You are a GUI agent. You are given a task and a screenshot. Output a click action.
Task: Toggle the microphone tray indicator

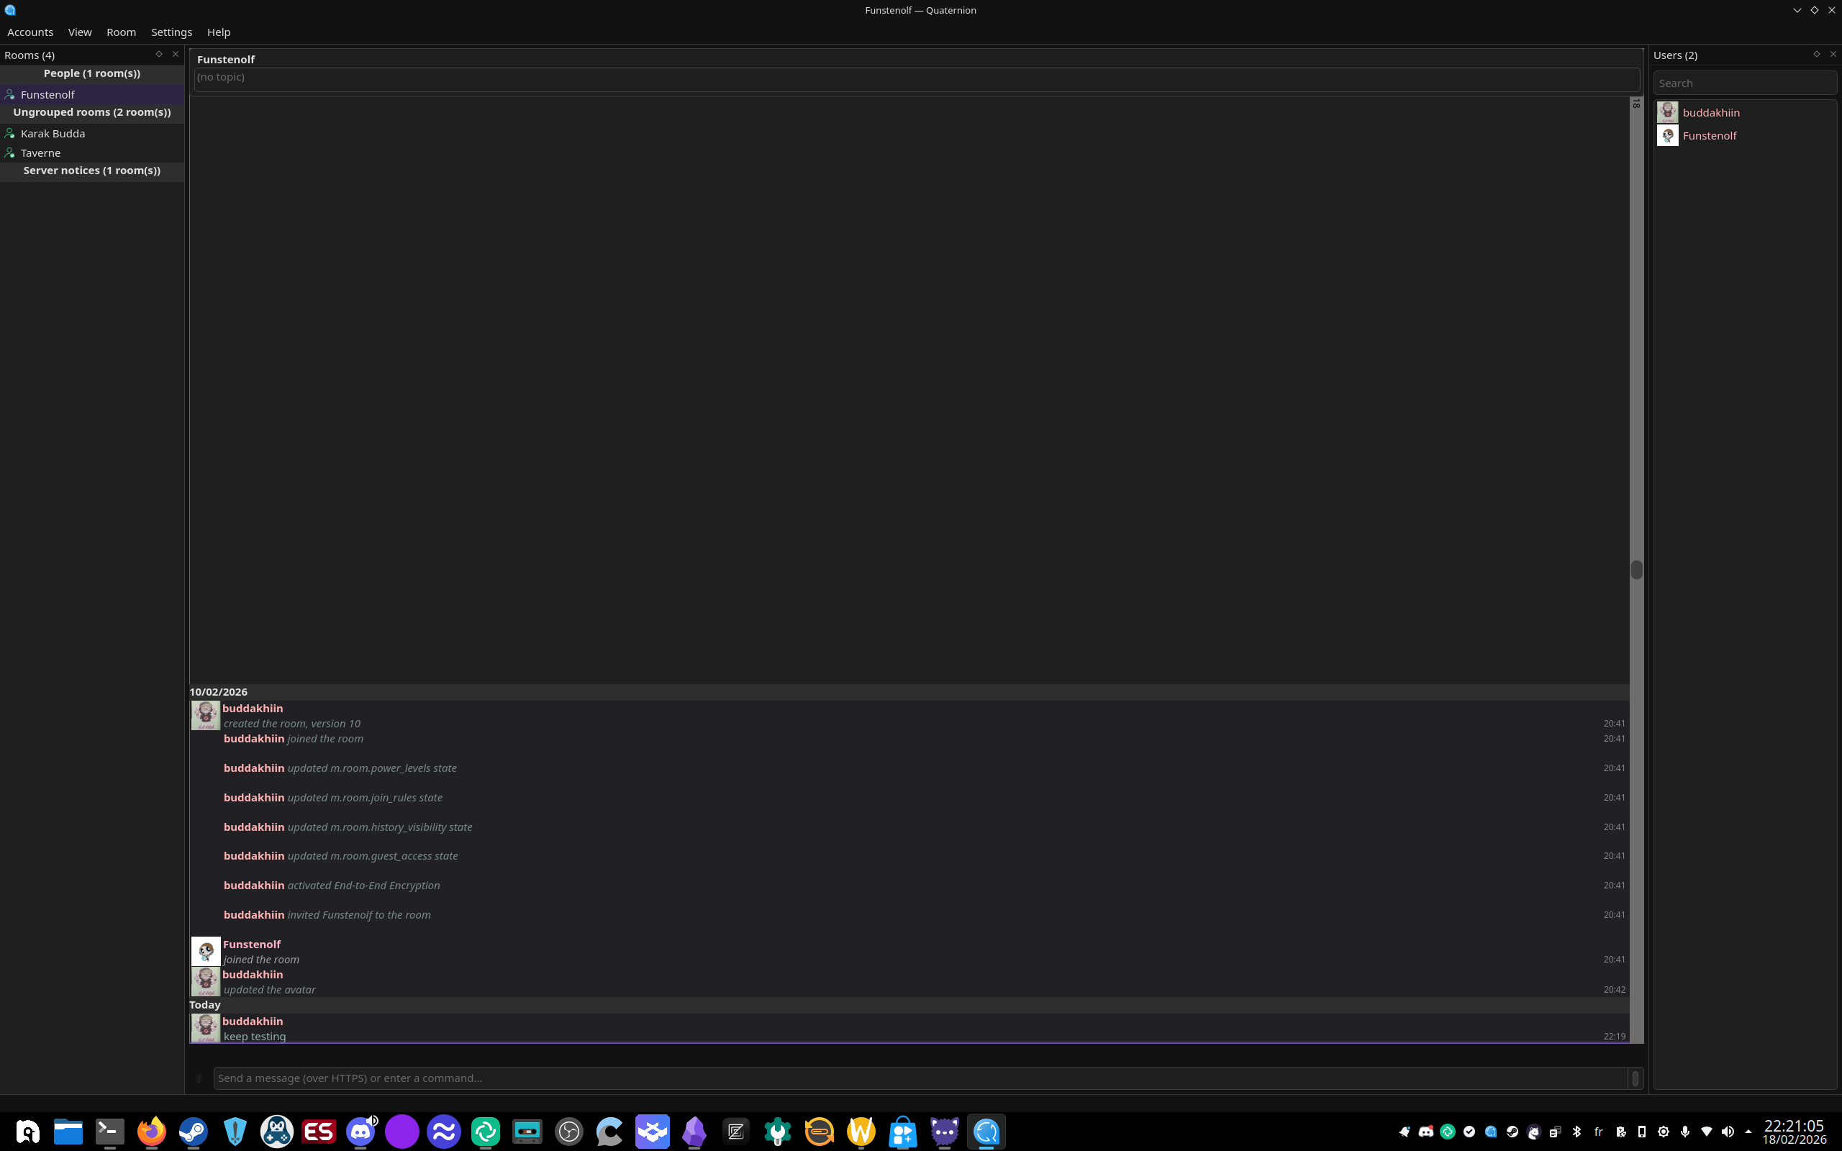click(1684, 1132)
